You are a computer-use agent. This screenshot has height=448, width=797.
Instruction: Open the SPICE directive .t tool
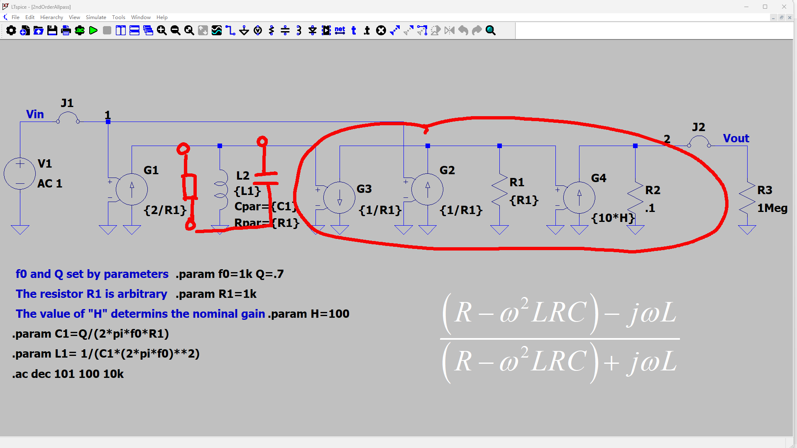click(x=367, y=30)
